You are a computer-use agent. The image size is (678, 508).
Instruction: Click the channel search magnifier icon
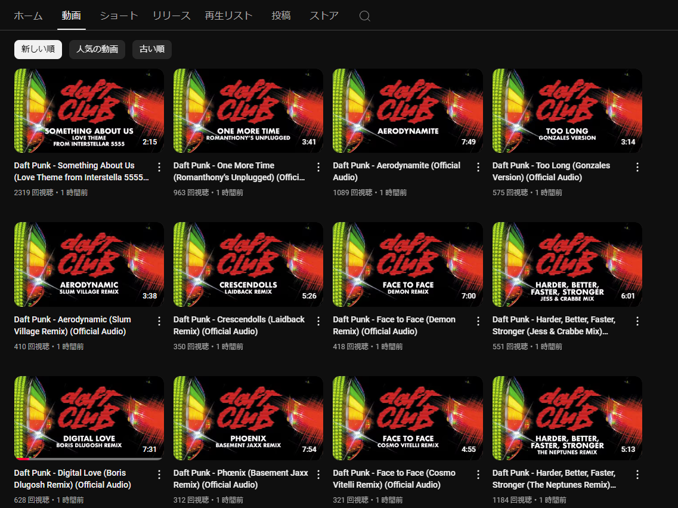[x=365, y=16]
